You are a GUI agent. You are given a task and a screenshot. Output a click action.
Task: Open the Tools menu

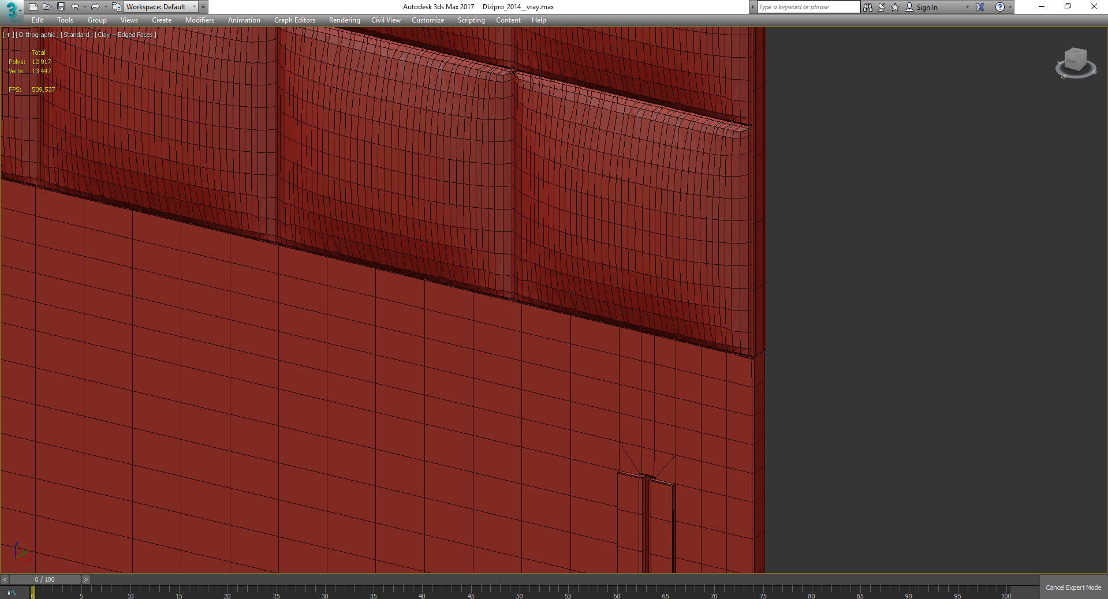[x=65, y=20]
